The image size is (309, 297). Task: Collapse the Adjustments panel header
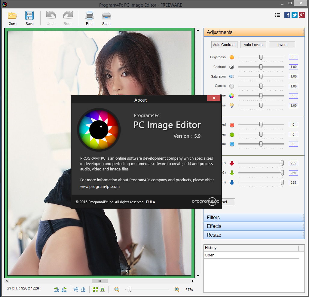click(x=254, y=32)
